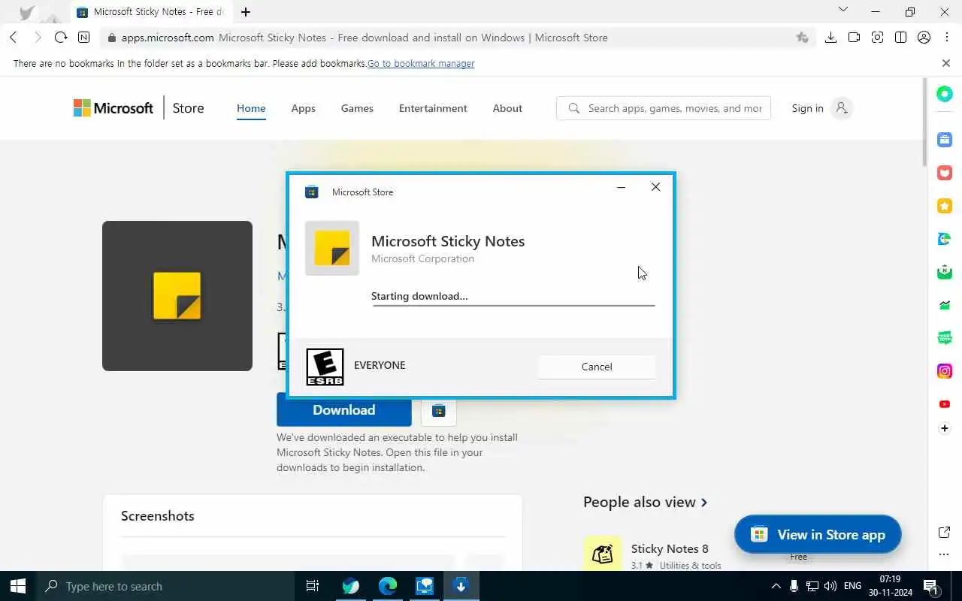This screenshot has width=962, height=601.
Task: Click the search magnifier icon
Action: click(x=573, y=108)
